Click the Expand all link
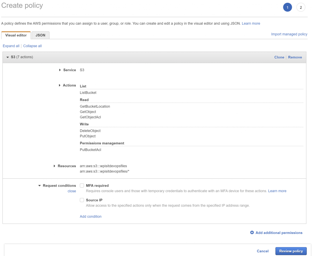This screenshot has height=256, width=313. (x=11, y=46)
